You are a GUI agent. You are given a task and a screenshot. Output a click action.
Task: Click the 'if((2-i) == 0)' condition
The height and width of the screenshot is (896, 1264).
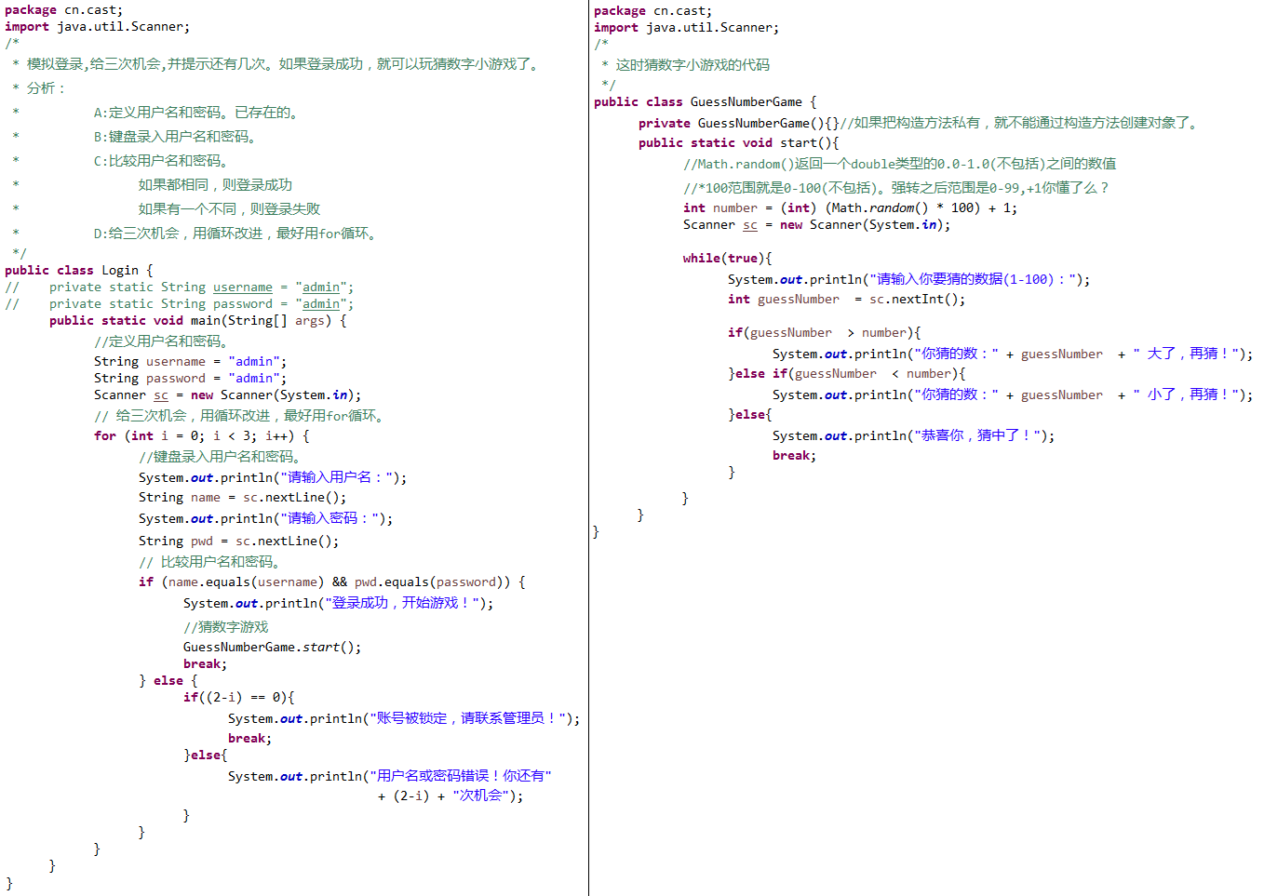pyautogui.click(x=238, y=698)
